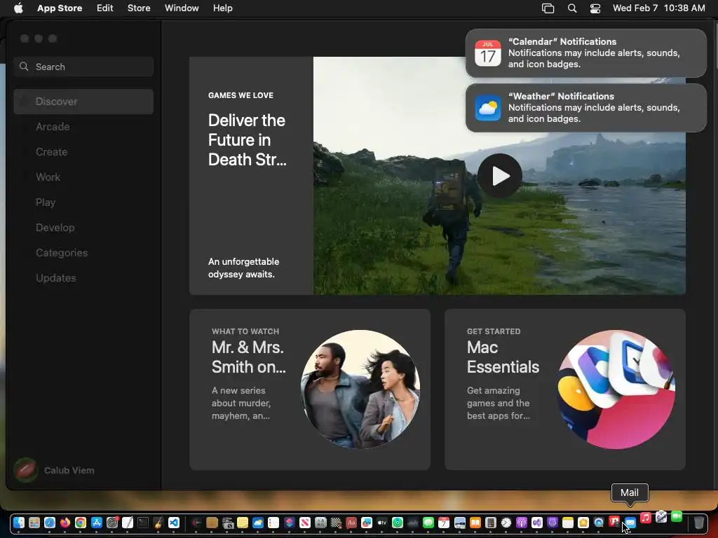The height and width of the screenshot is (538, 718).
Task: Open the Weather app in the Dock
Action: point(258,523)
